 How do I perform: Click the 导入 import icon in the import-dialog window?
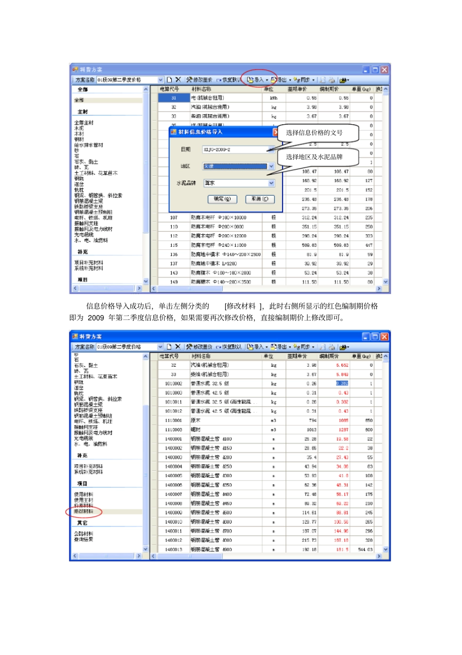point(250,80)
